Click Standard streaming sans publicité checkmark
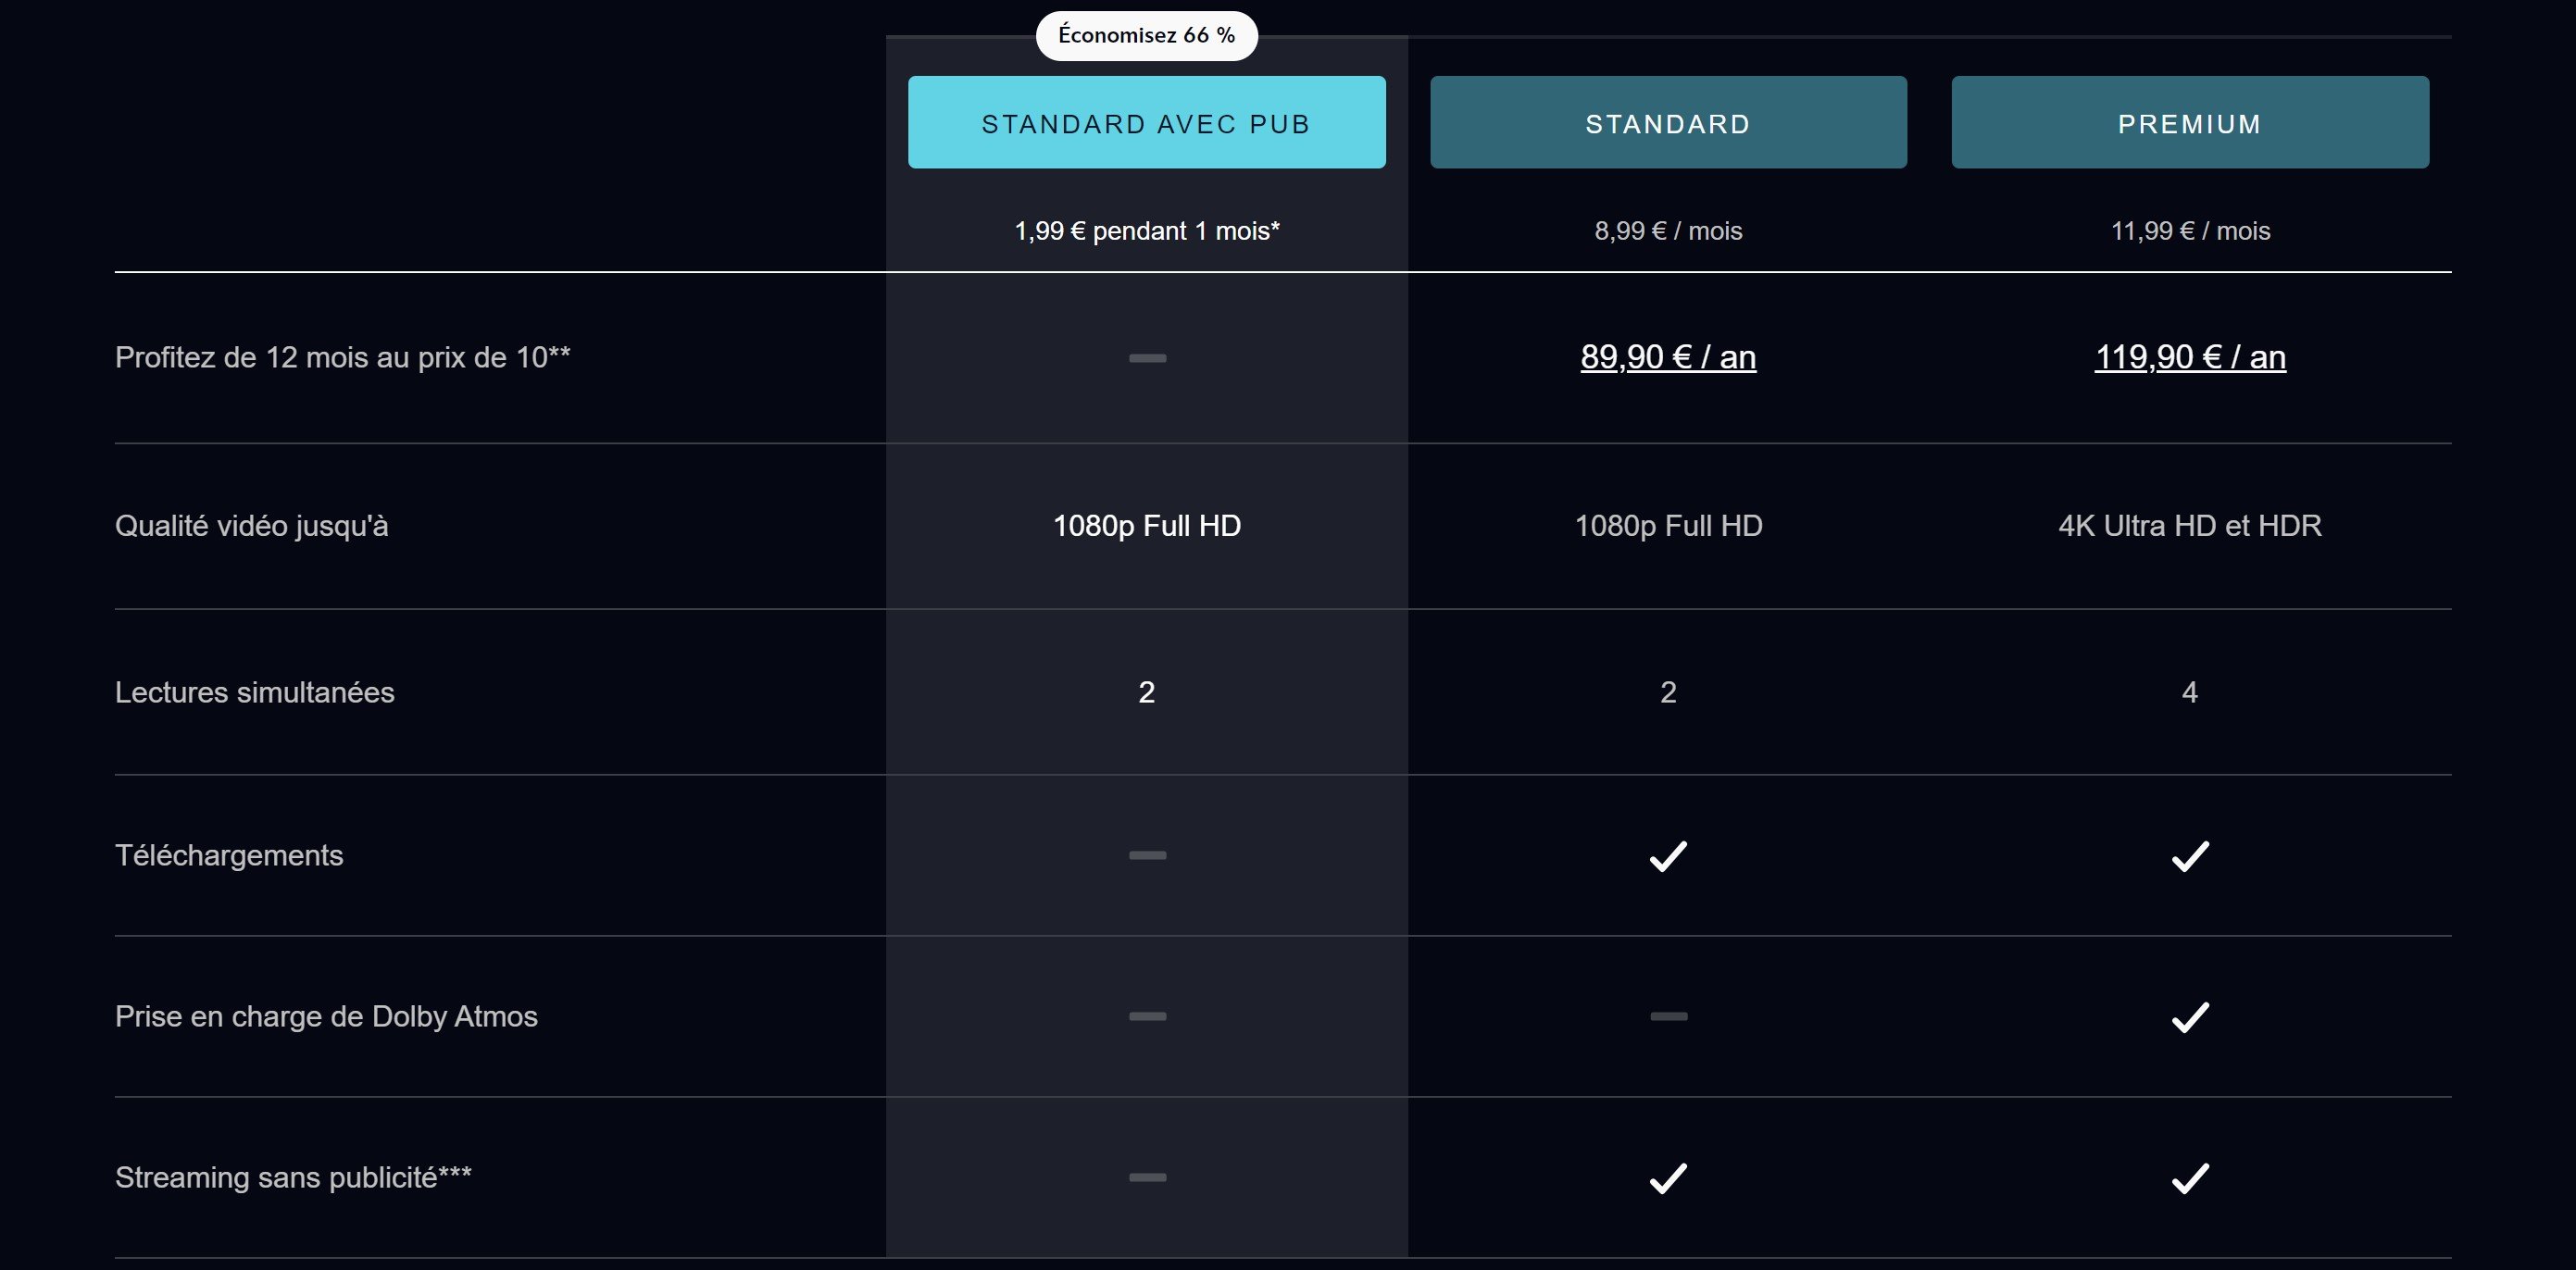The height and width of the screenshot is (1270, 2576). (x=1668, y=1178)
